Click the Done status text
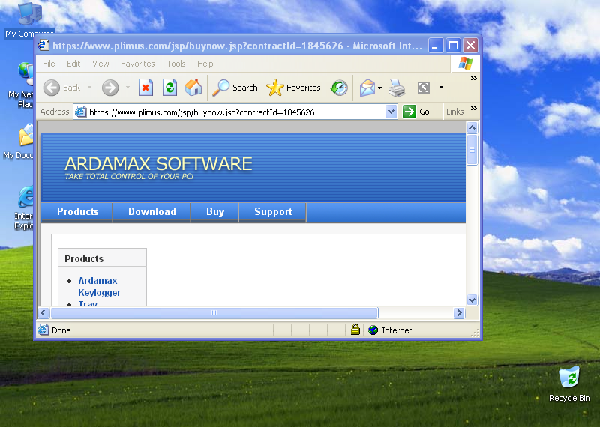The height and width of the screenshot is (427, 600). 61,330
